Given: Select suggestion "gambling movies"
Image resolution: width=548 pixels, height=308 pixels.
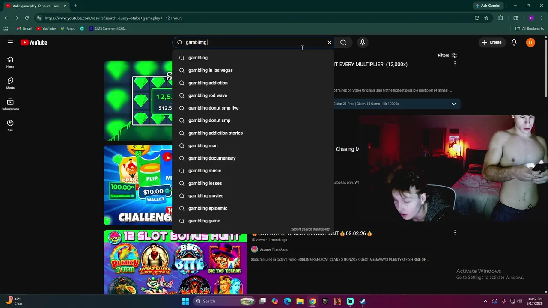Looking at the screenshot, I should pos(253,195).
